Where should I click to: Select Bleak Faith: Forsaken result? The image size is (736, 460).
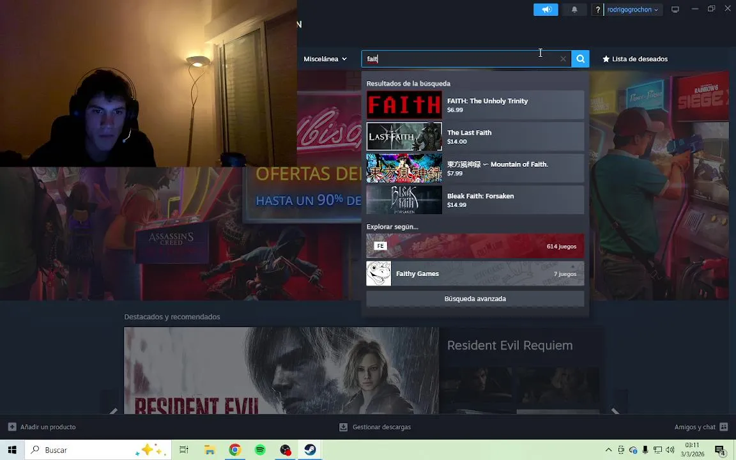tap(475, 200)
